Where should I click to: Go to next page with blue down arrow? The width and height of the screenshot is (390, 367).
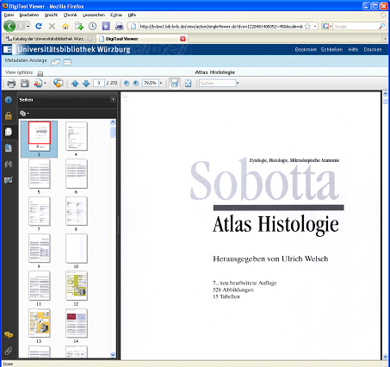(86, 84)
